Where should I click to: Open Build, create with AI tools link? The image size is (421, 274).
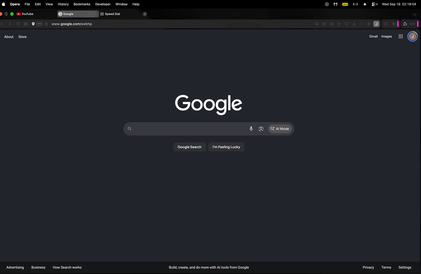tap(209, 267)
